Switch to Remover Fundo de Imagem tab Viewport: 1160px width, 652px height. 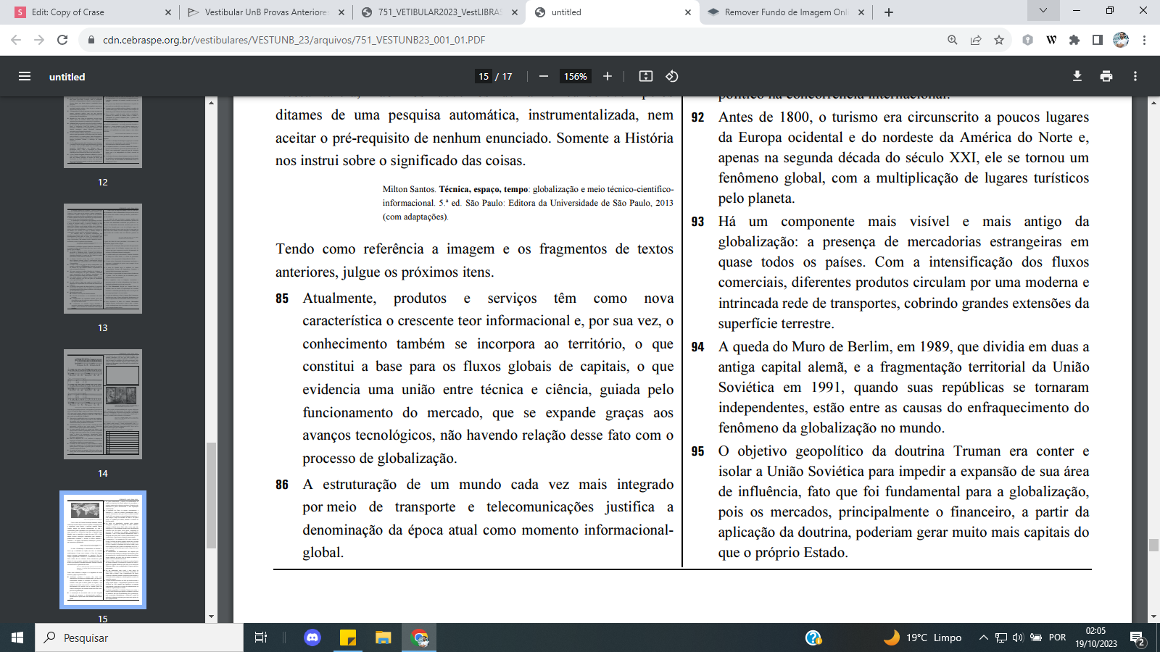(x=787, y=12)
